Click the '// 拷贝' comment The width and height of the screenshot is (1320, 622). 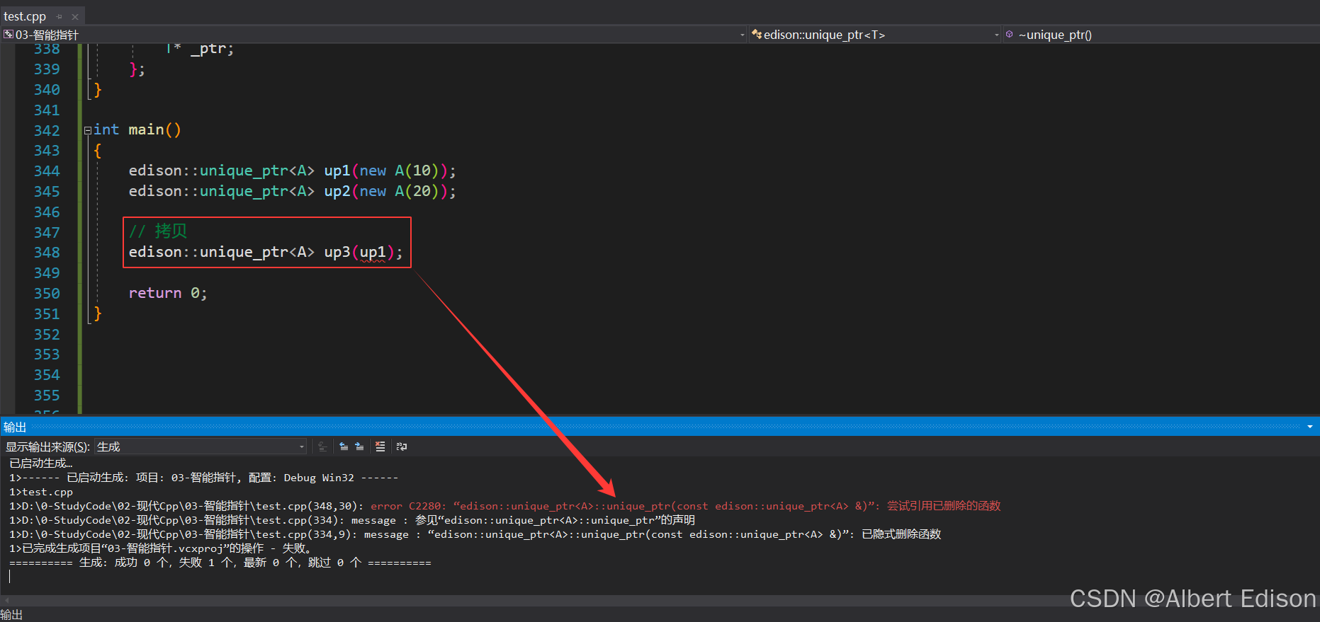(x=158, y=231)
